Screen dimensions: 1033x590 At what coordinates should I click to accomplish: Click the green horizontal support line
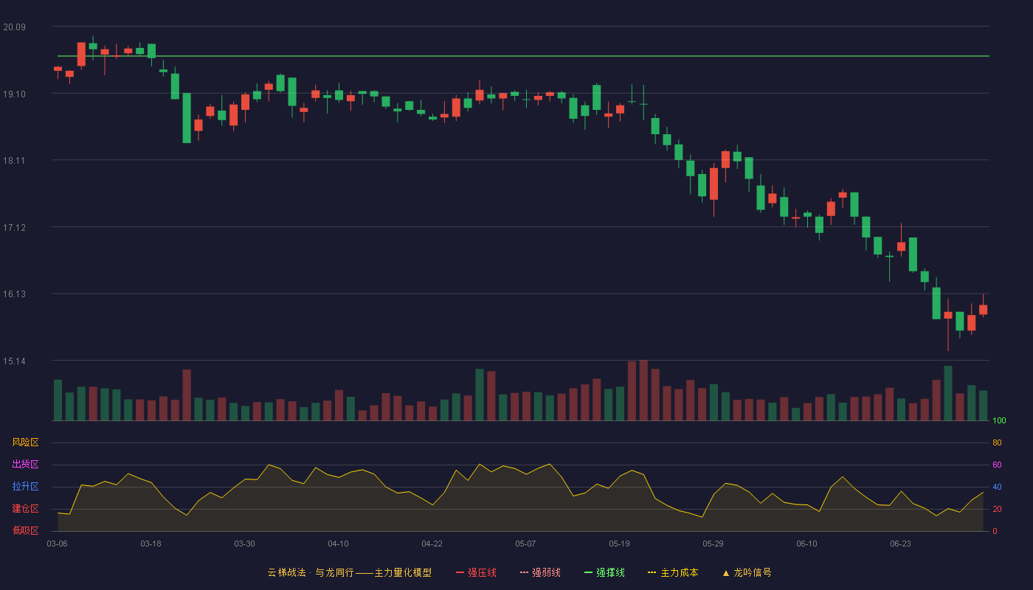[x=523, y=56]
